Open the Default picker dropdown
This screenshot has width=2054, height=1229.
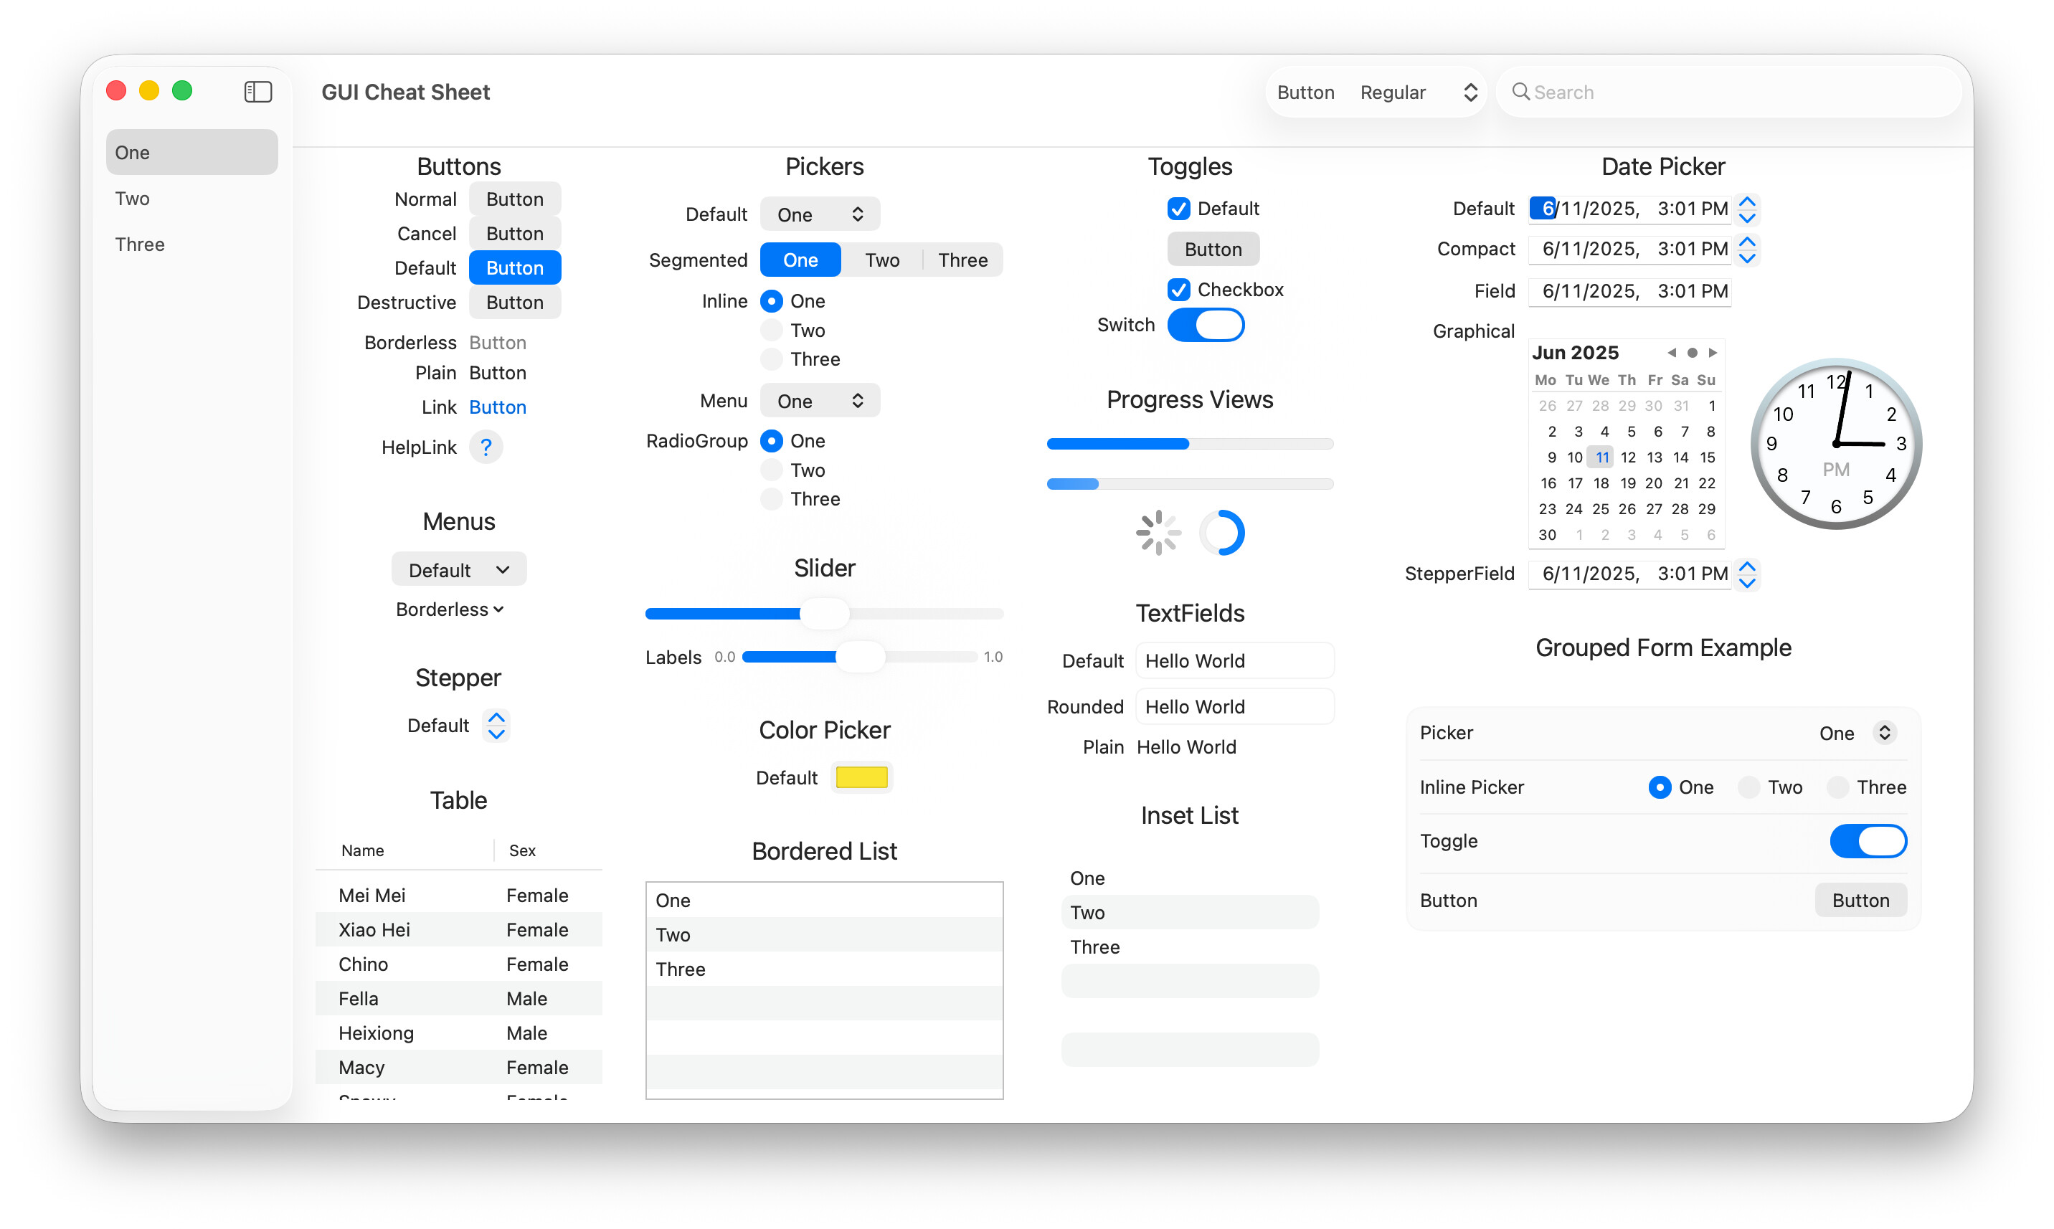click(820, 214)
